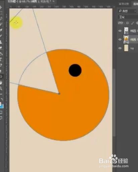Change screen mode icon in toolbar
Screen dimensions: 138x172
pos(1,118)
